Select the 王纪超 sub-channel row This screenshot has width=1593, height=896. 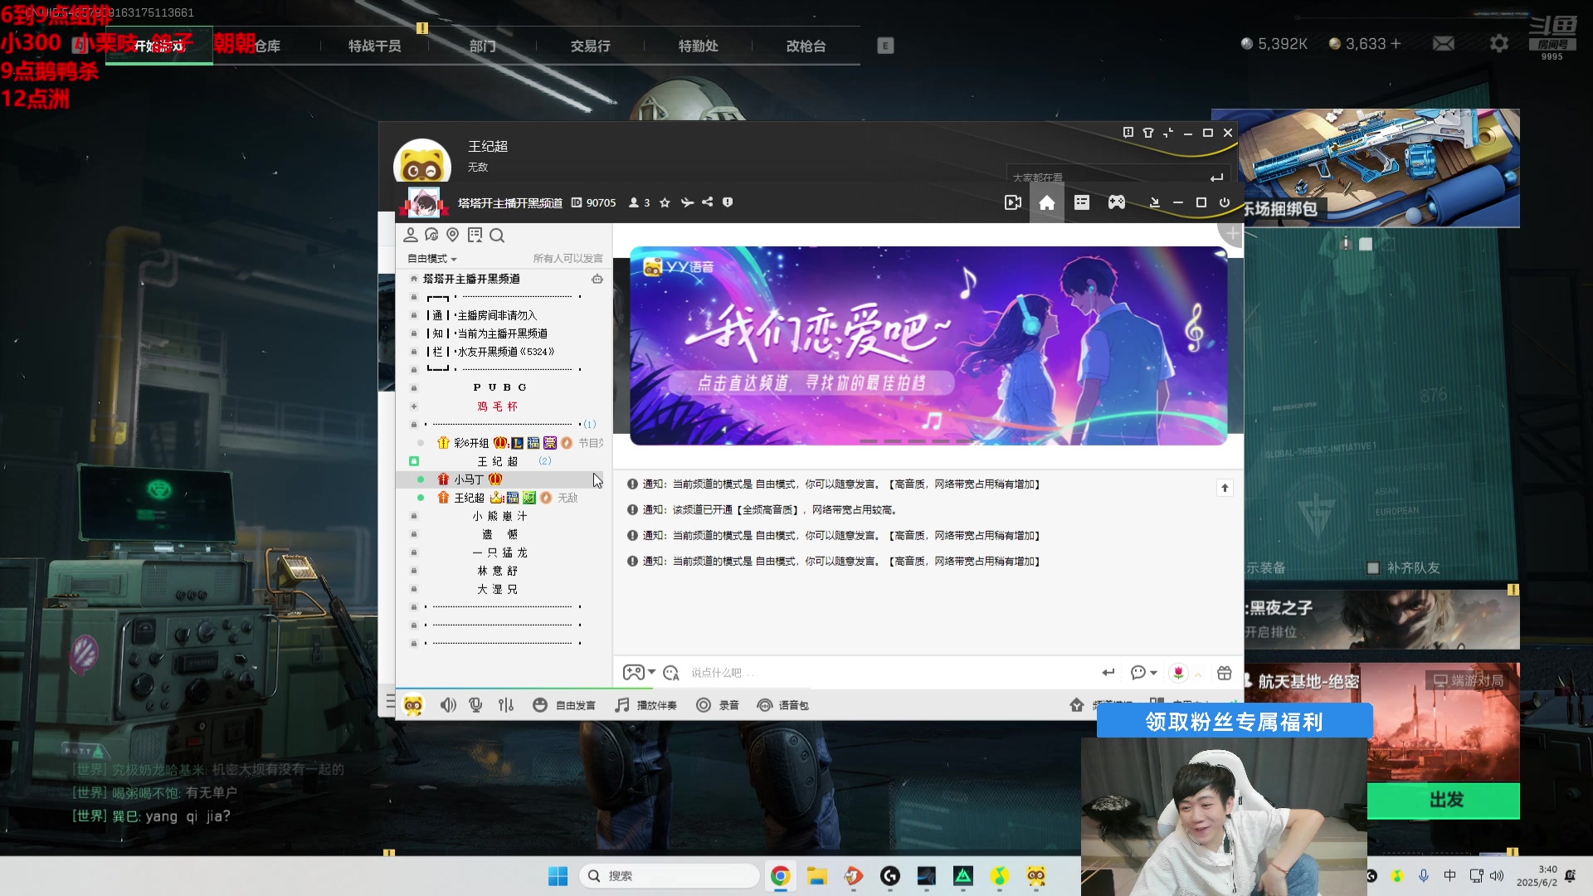point(504,461)
